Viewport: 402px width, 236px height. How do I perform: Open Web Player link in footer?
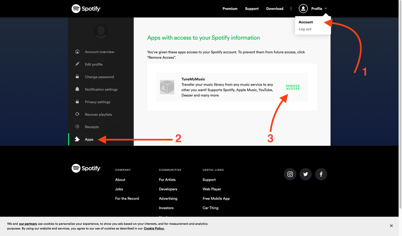pyautogui.click(x=212, y=189)
